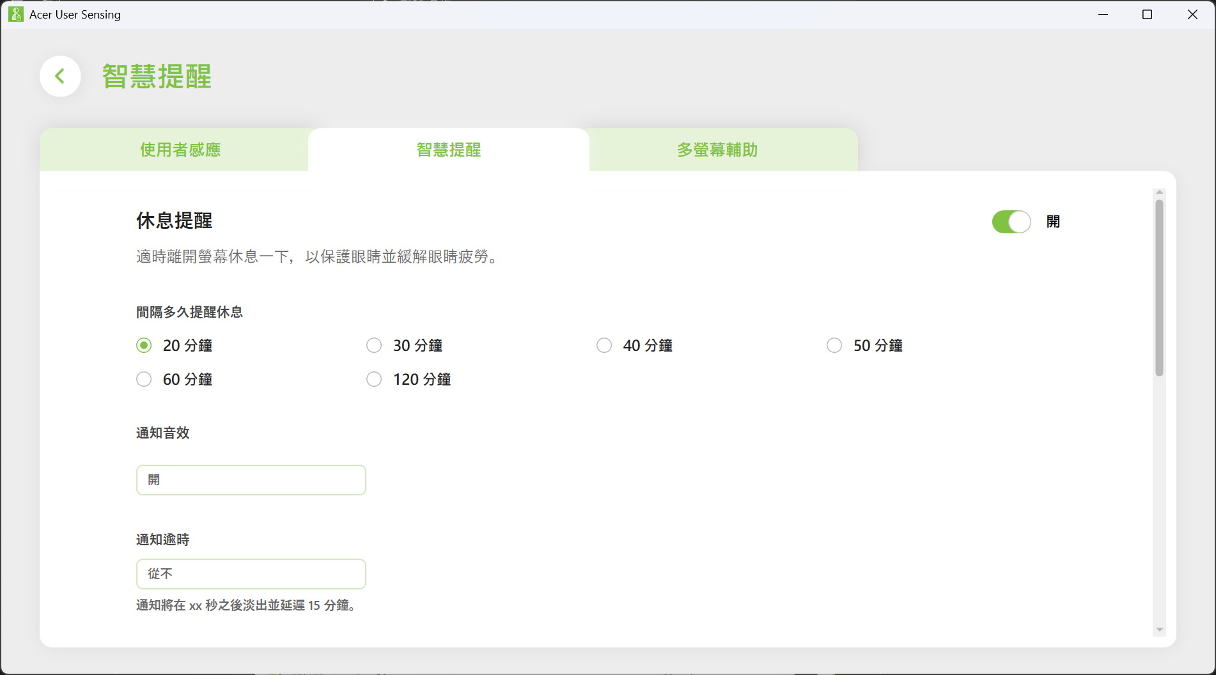Click the vertical scrollbar thumb
This screenshot has height=675, width=1216.
click(x=1159, y=288)
